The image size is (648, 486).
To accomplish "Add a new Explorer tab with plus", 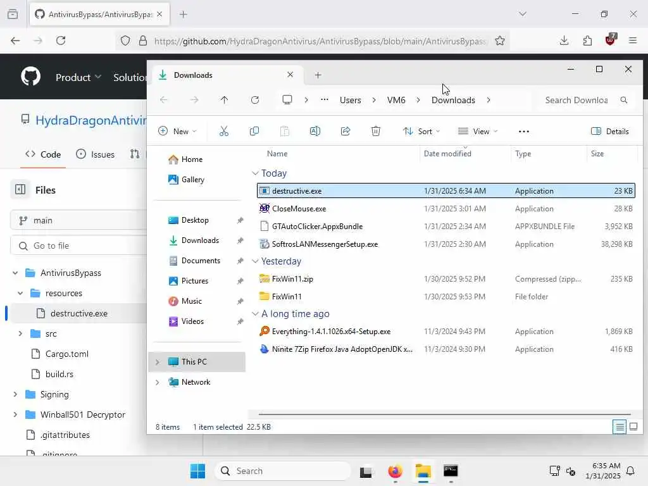I will click(x=318, y=75).
